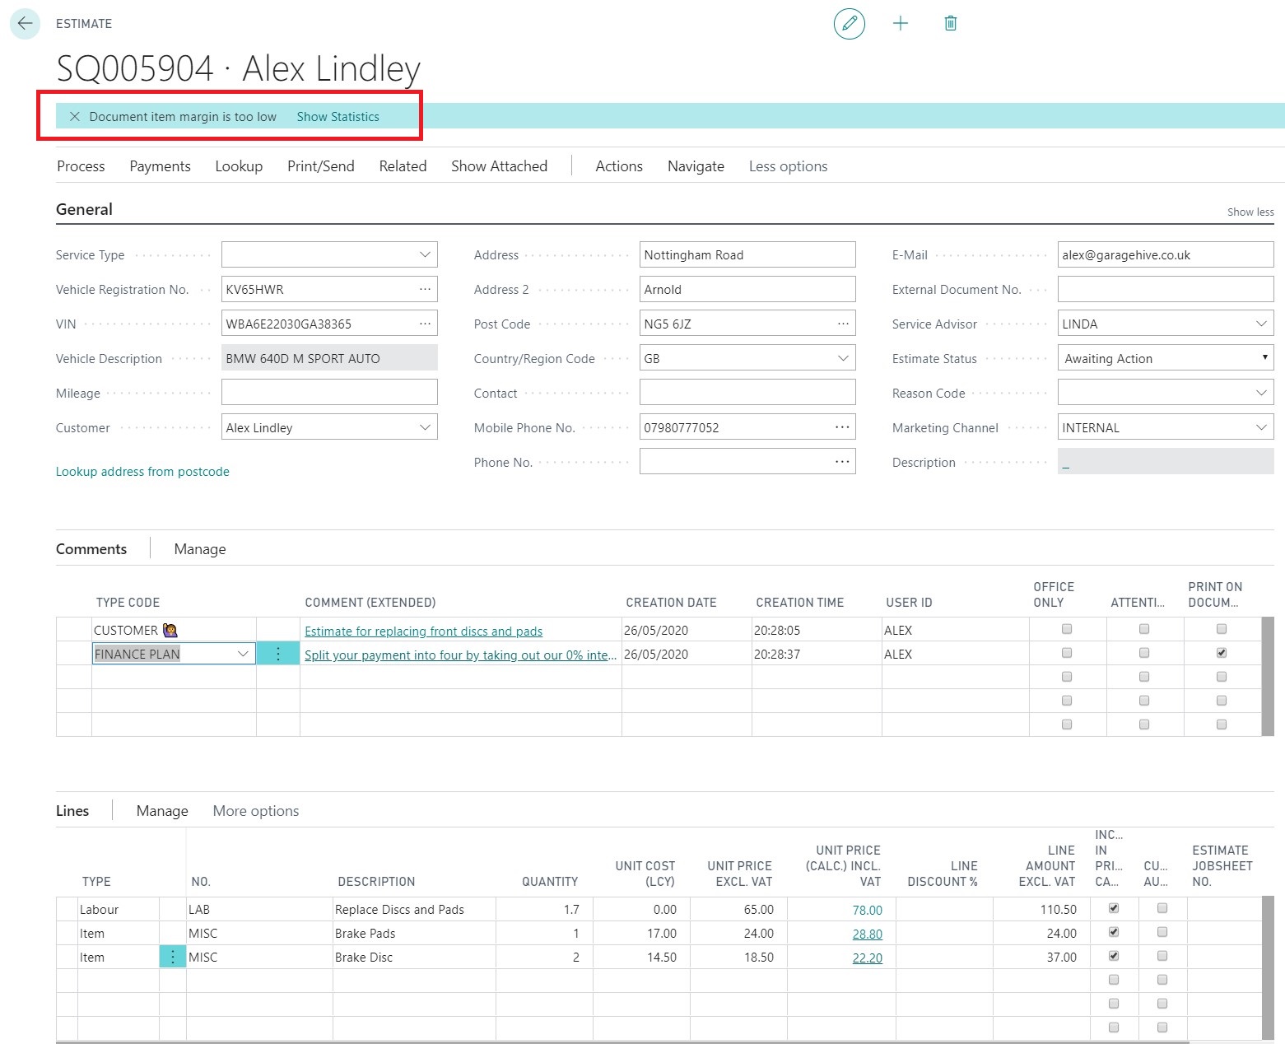Click the trash delete icon
Image resolution: width=1285 pixels, height=1044 pixels.
[950, 24]
